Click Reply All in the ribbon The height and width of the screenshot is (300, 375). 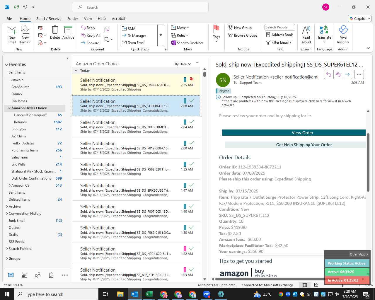[91, 35]
